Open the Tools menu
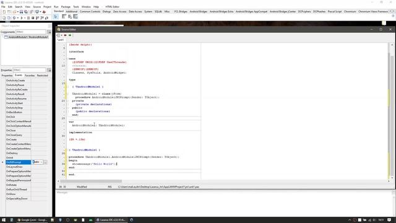396x223 pixels. [75, 7]
